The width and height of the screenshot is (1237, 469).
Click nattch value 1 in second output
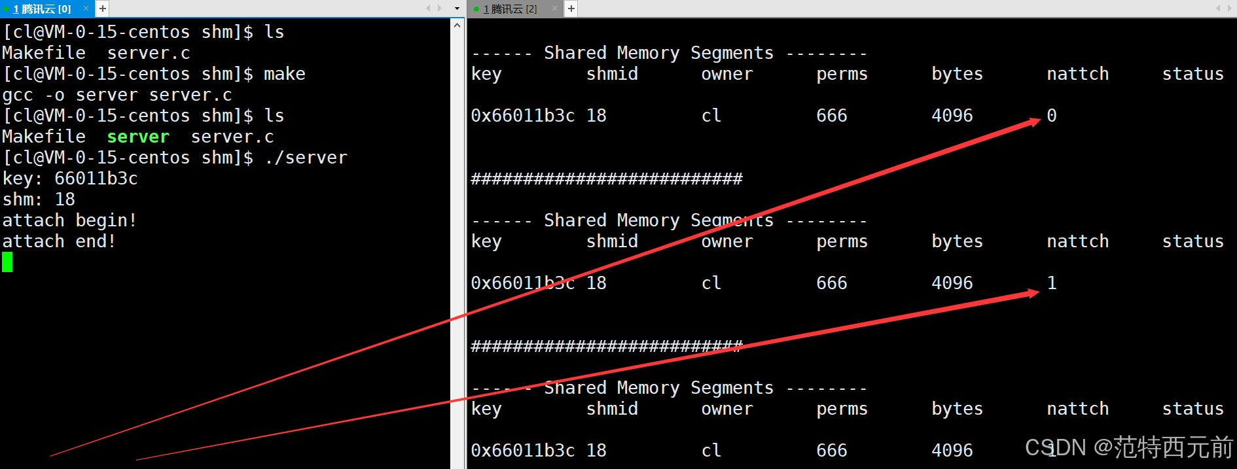click(x=1052, y=283)
